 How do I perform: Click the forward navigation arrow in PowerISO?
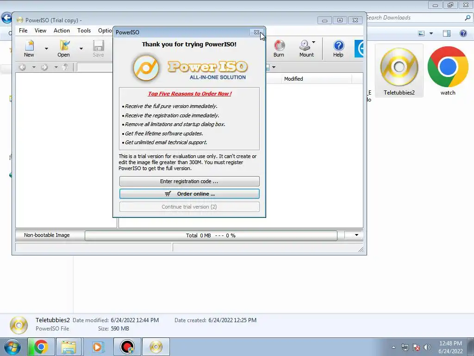[44, 67]
